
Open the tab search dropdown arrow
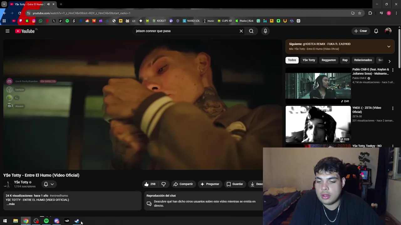pos(4,4)
